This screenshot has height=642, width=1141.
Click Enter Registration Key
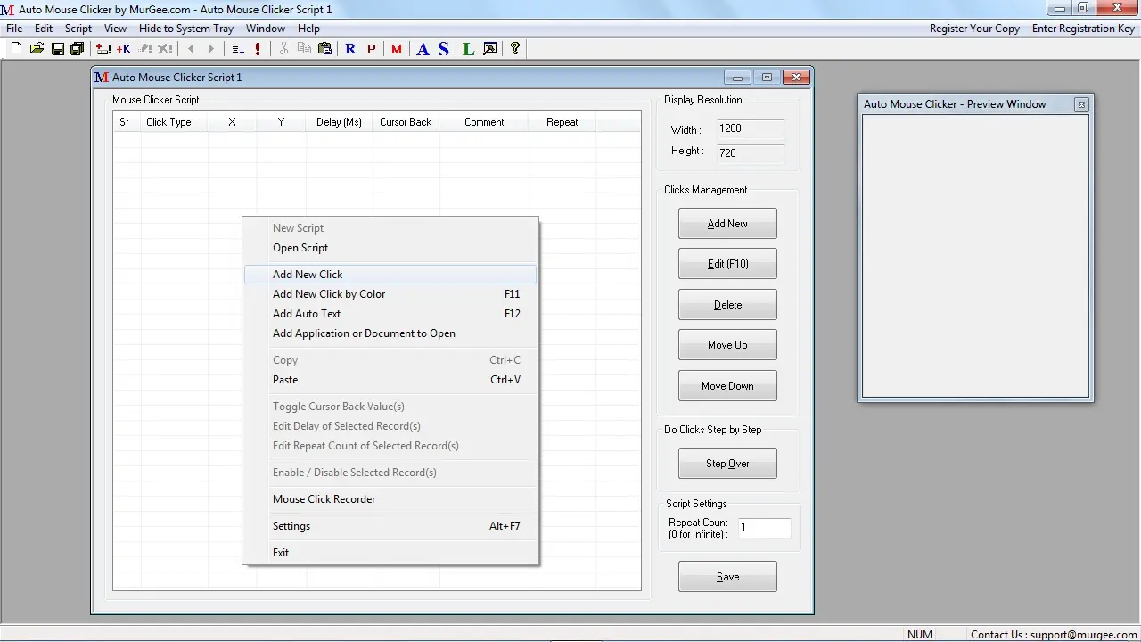coord(1083,29)
